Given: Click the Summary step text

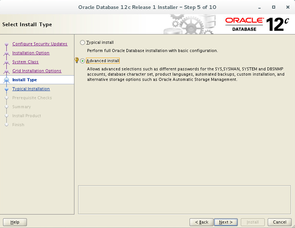Looking at the screenshot, I should pos(21,107).
